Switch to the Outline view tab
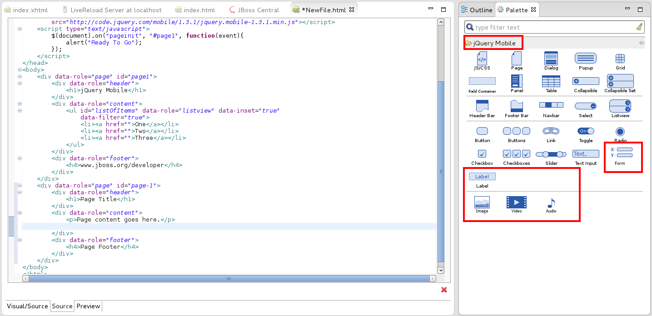Viewport: 652px width, 316px height. pos(477,10)
